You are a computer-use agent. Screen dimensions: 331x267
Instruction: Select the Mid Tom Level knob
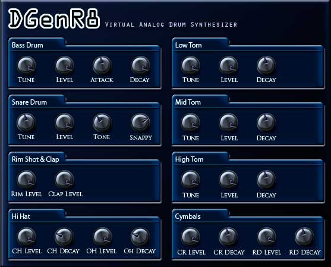tap(228, 122)
